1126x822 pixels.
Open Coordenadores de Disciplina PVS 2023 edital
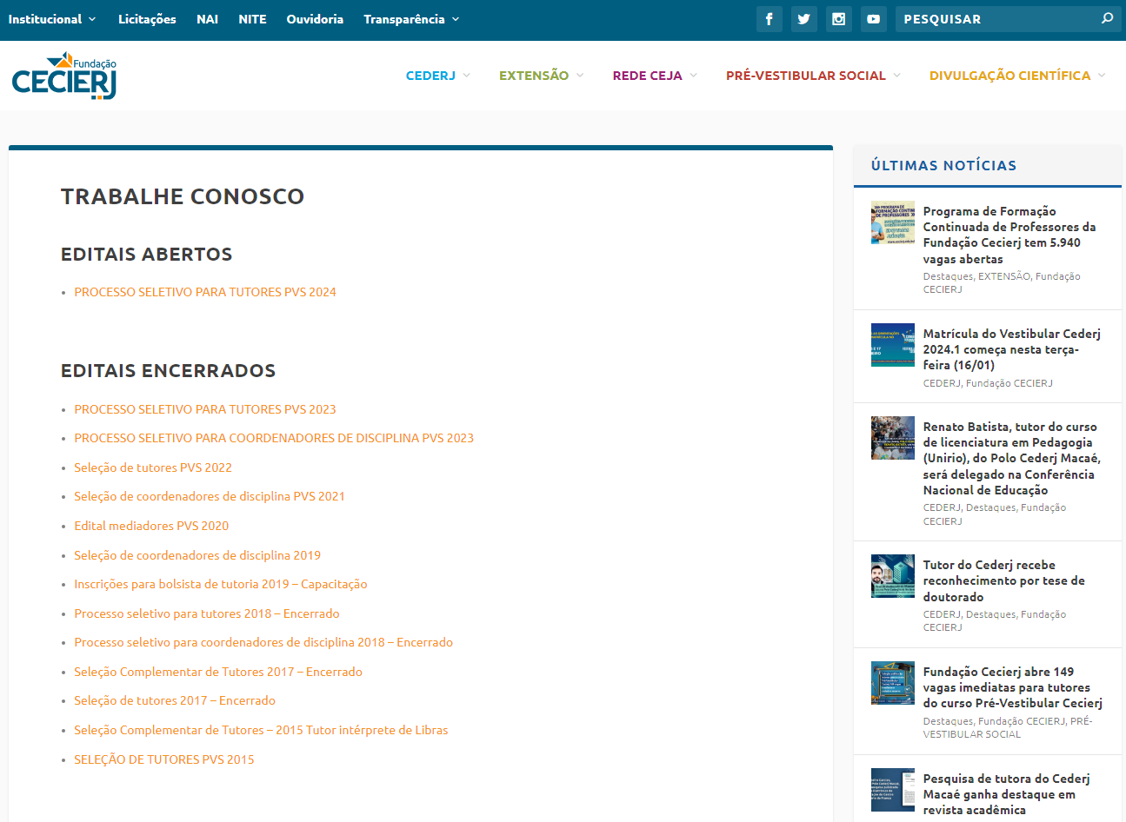(274, 438)
